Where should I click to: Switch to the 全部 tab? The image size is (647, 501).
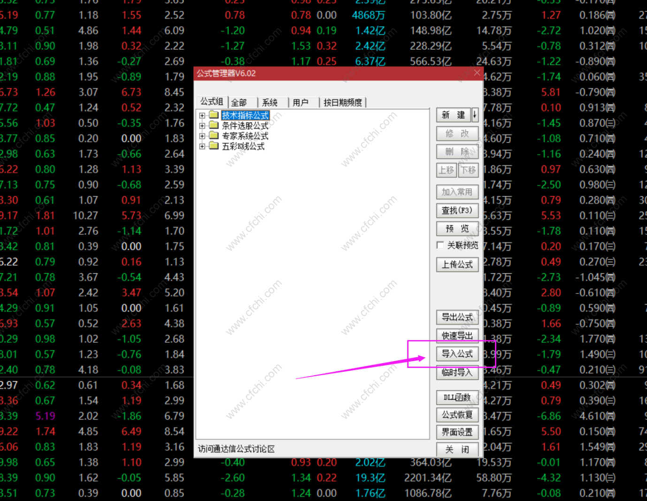click(239, 102)
